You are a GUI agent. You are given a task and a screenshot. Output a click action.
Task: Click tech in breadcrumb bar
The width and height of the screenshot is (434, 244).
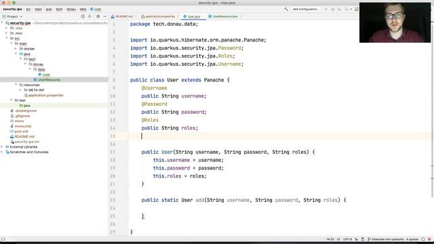pyautogui.click(x=59, y=9)
